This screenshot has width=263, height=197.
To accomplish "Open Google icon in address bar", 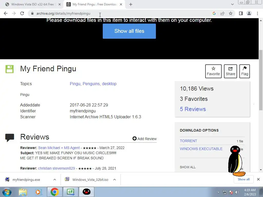I will pyautogui.click(x=214, y=13).
